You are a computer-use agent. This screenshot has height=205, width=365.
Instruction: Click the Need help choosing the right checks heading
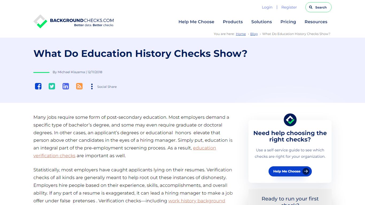[x=290, y=136]
